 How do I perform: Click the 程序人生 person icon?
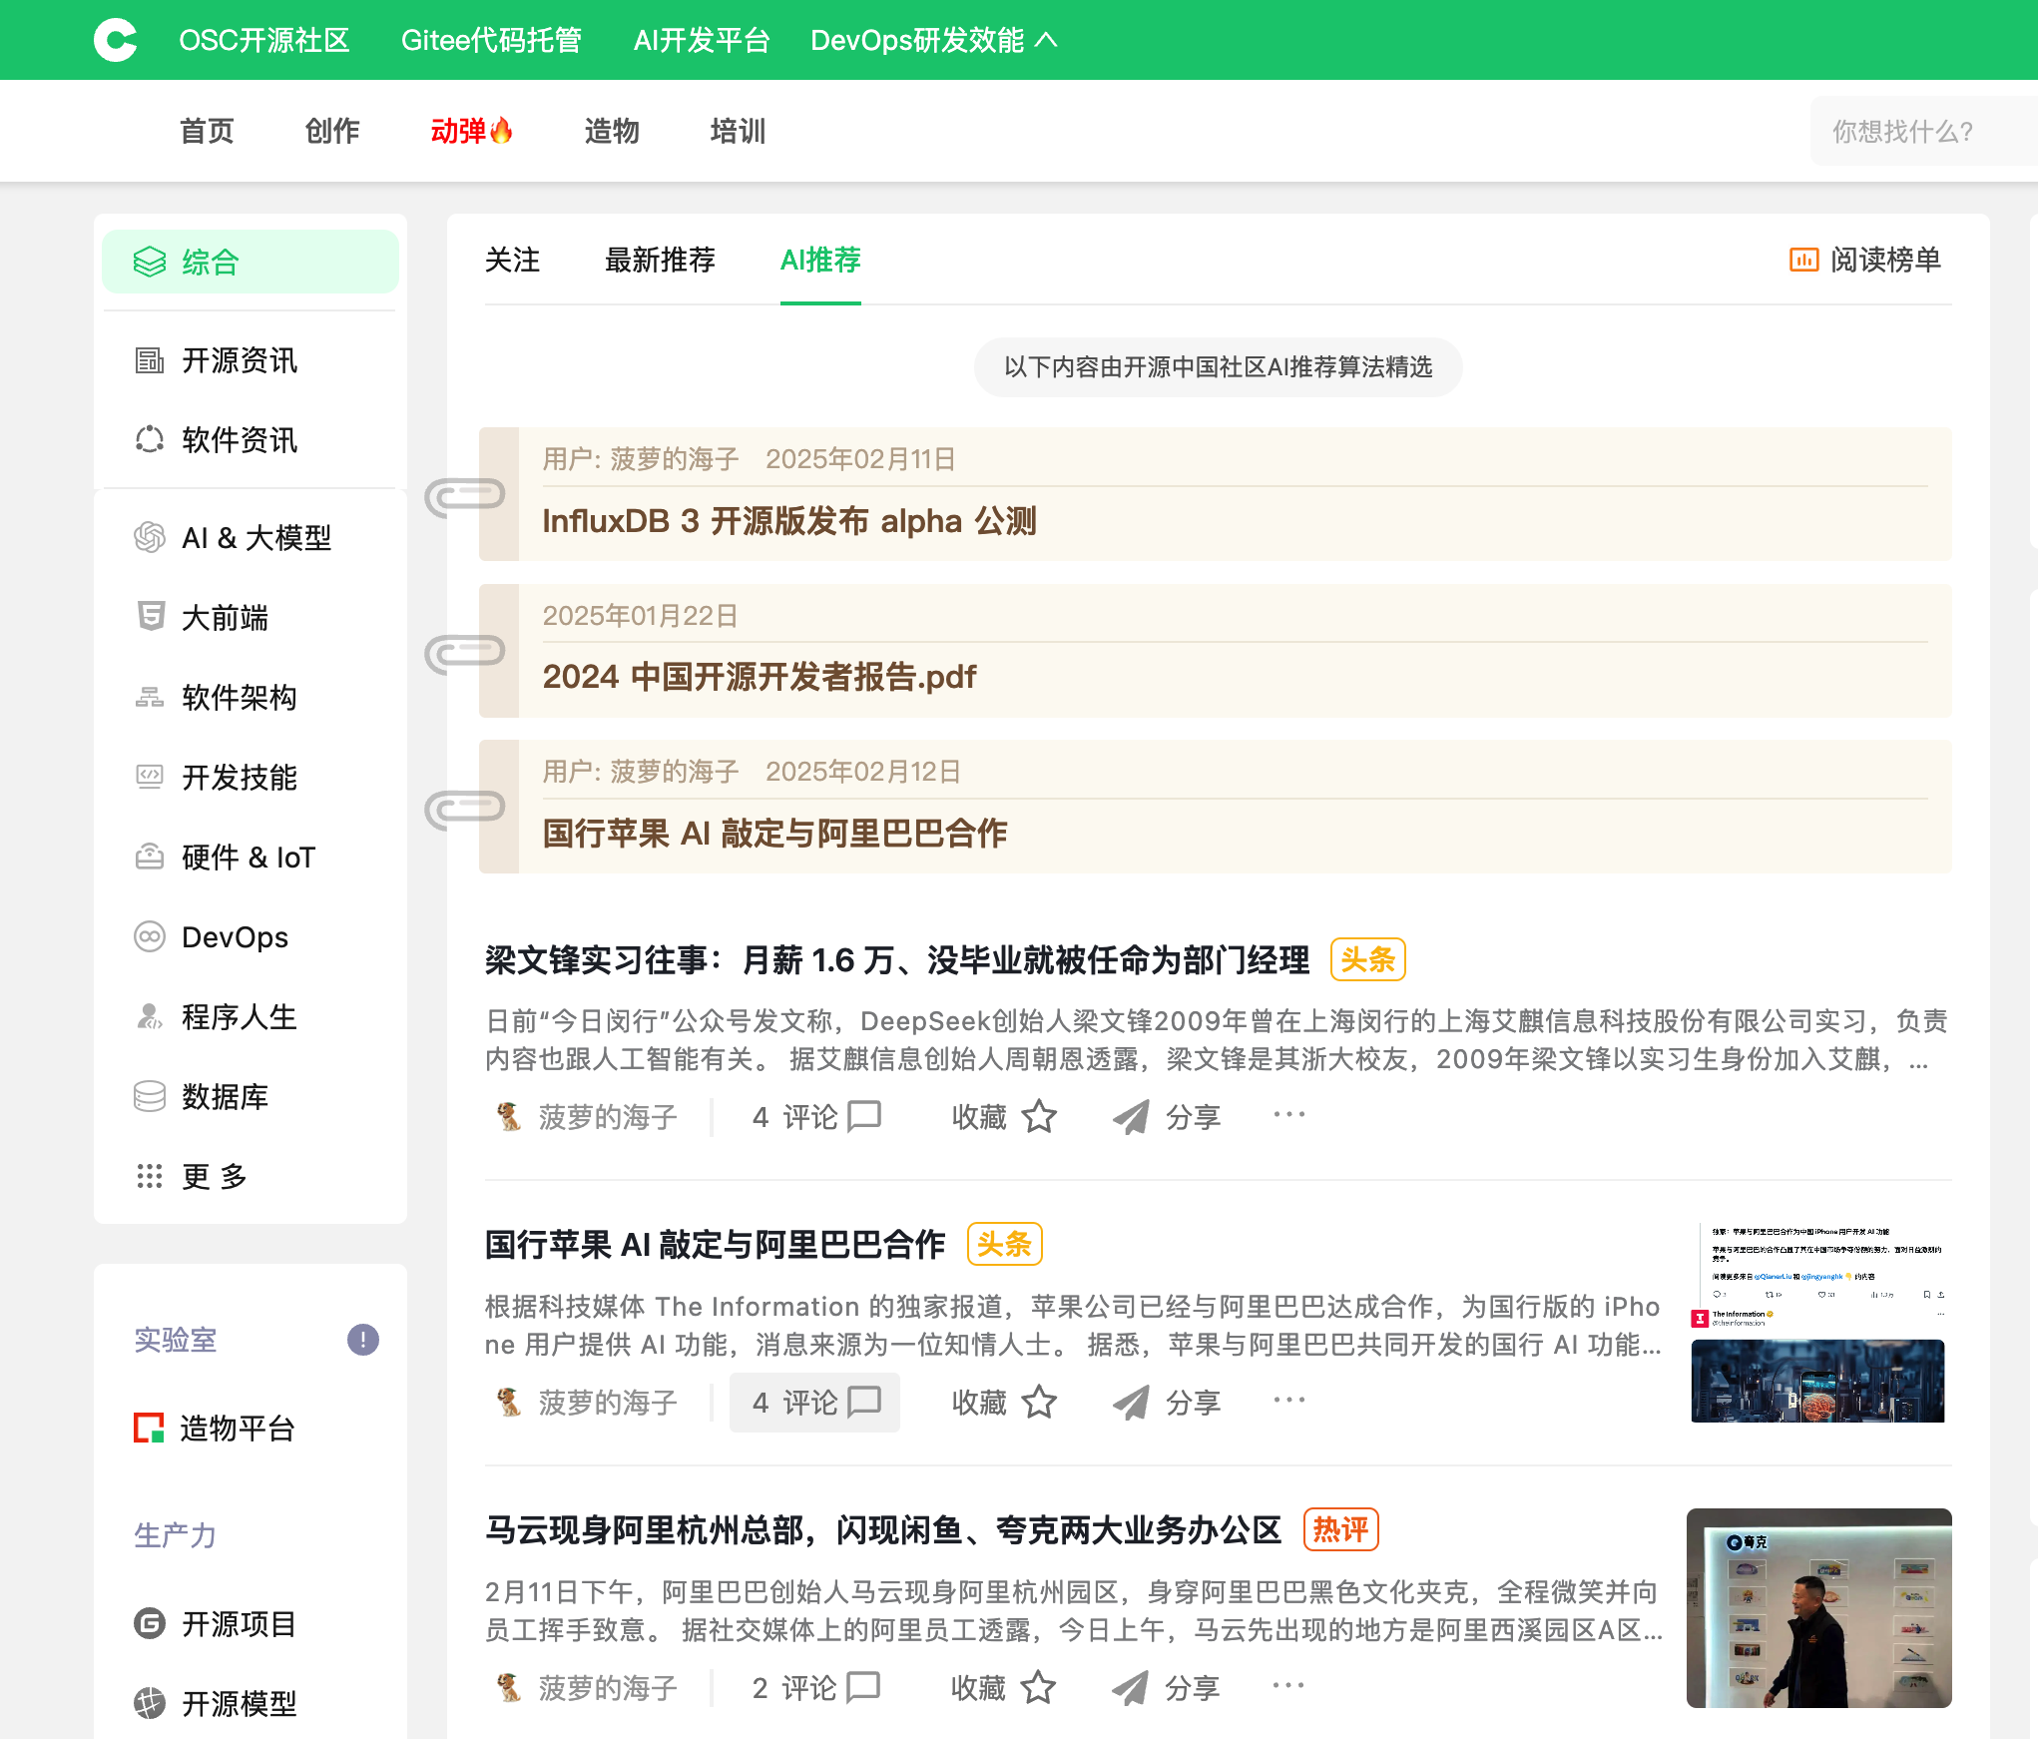[x=150, y=1016]
